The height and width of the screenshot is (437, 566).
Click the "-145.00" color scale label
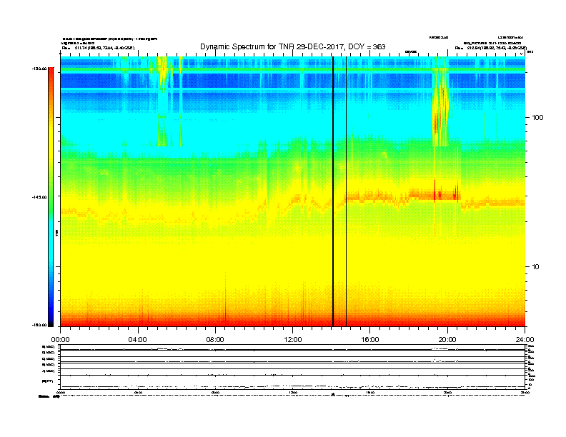pos(39,197)
